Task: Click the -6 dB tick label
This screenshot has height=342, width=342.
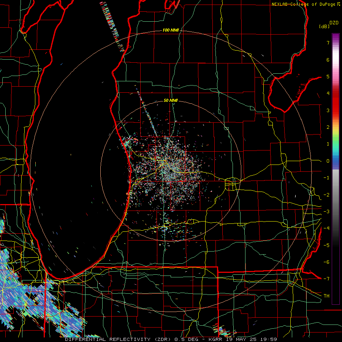Action: (x=326, y=262)
